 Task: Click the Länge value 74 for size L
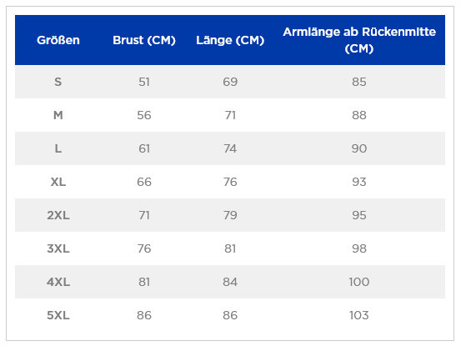point(230,148)
